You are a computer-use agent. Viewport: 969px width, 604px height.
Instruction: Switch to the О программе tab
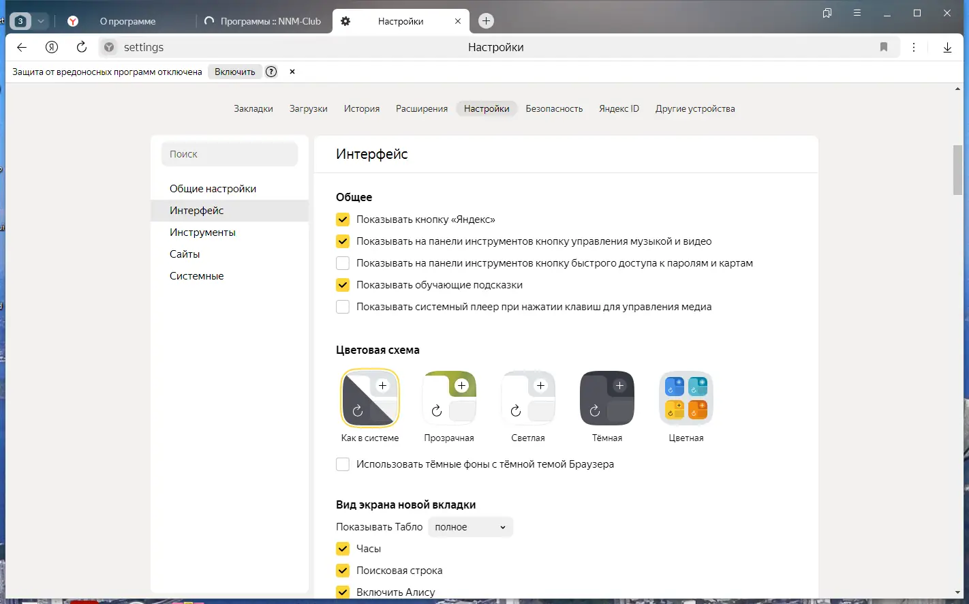pos(127,21)
